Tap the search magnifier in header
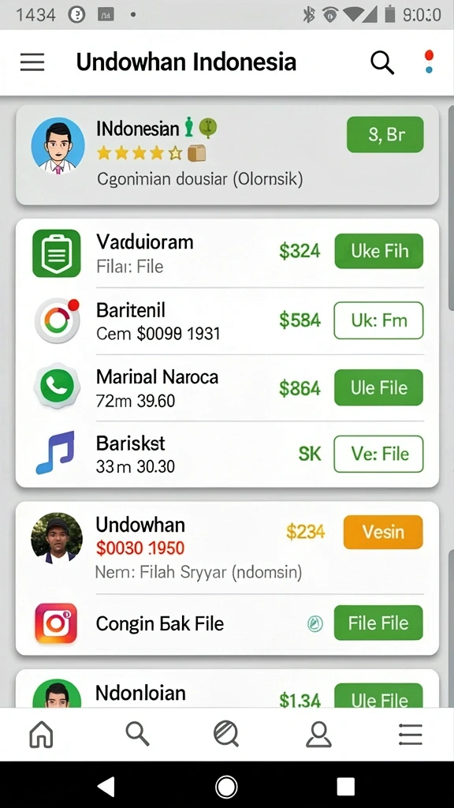The width and height of the screenshot is (454, 808). tap(382, 63)
